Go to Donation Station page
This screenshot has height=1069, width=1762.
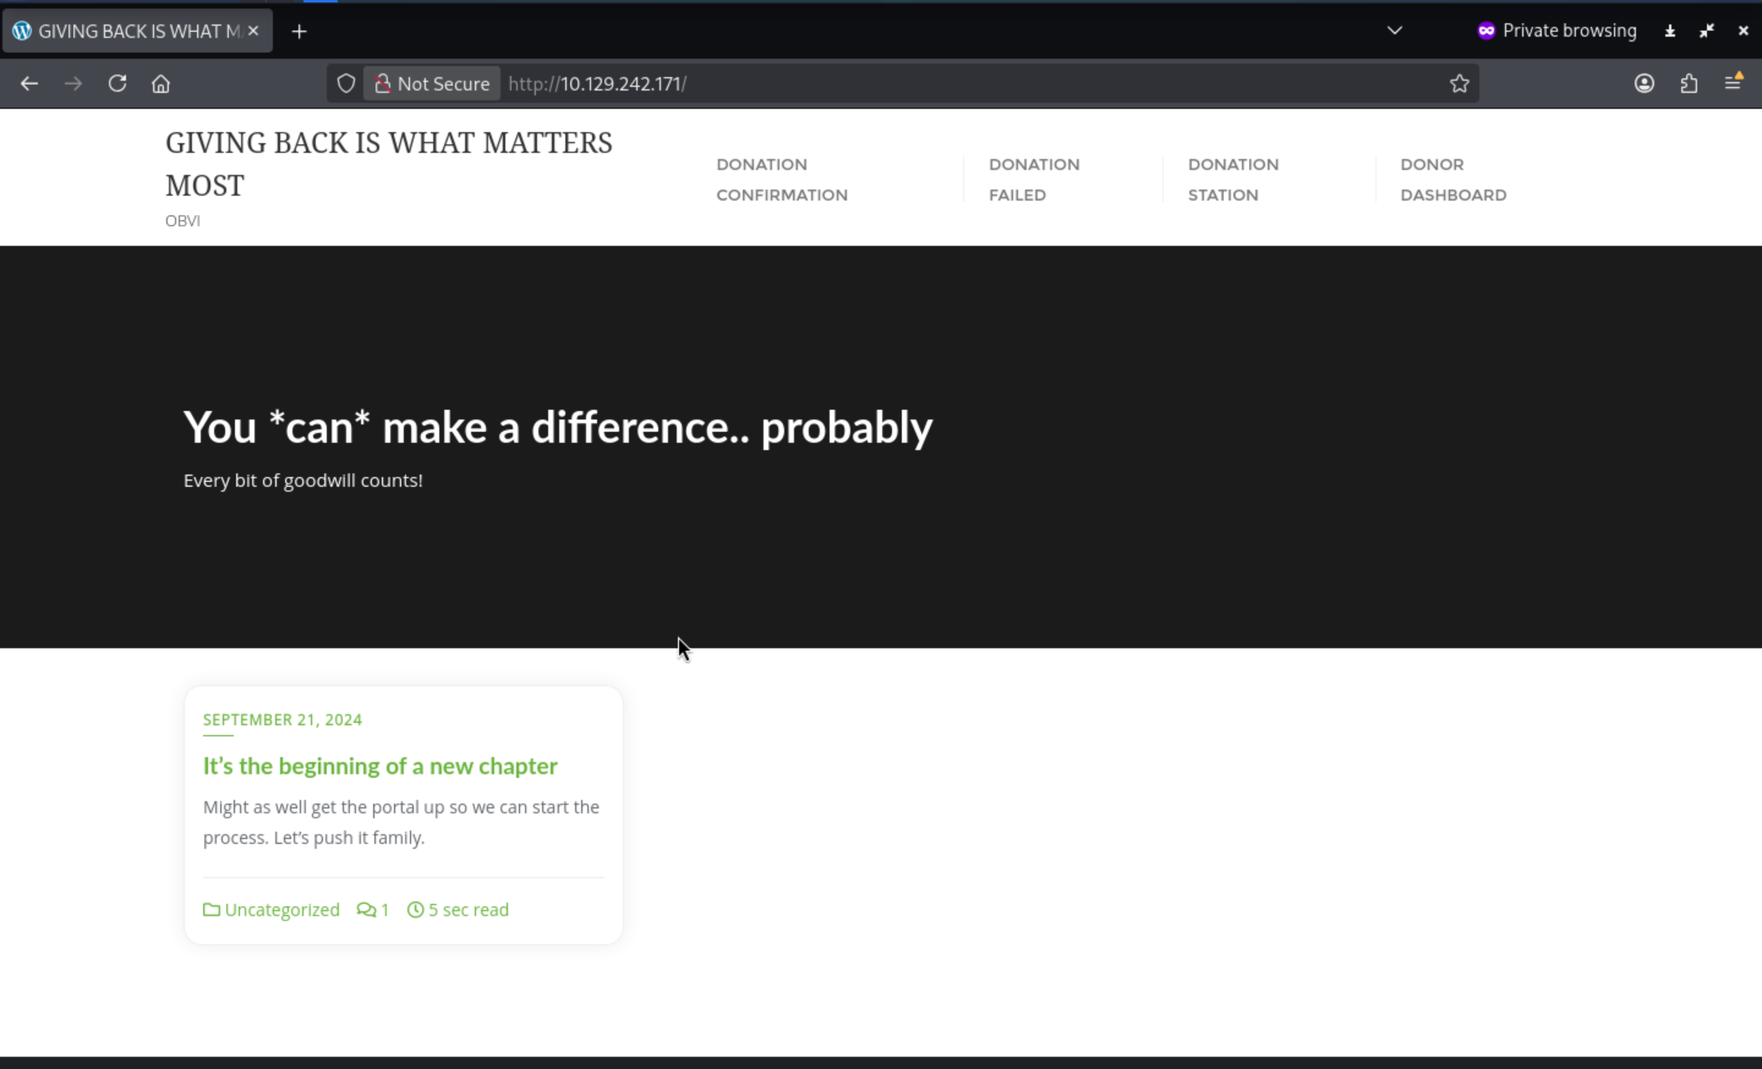click(x=1233, y=179)
